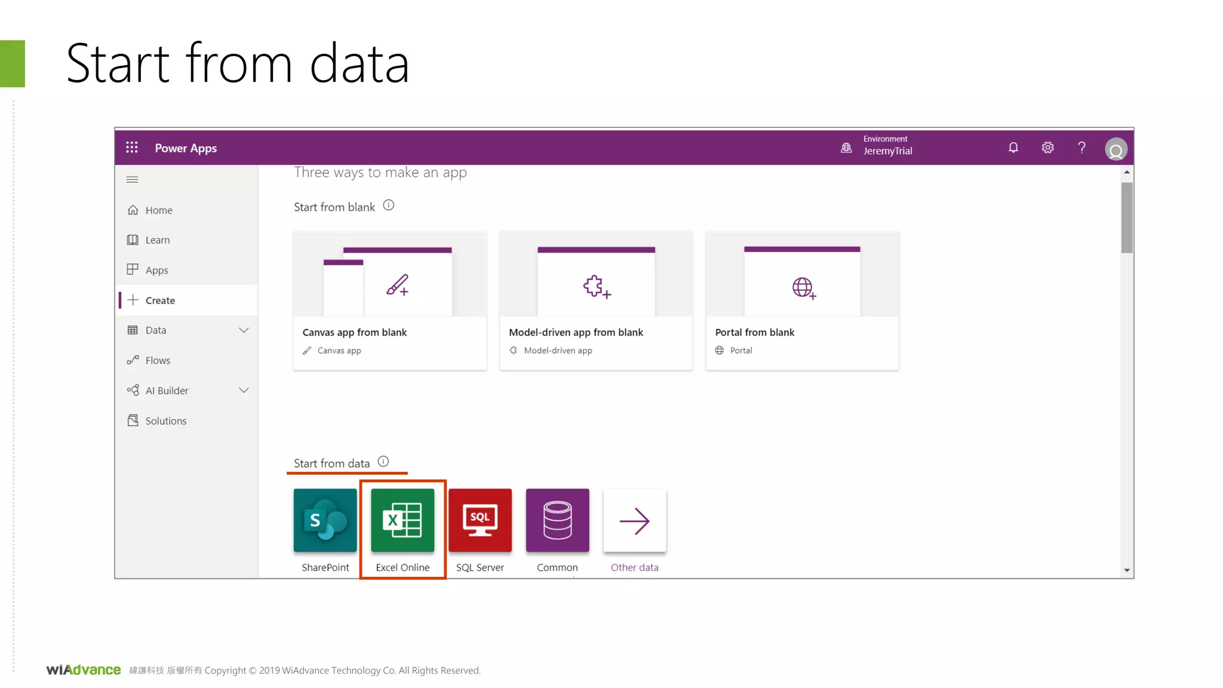The image size is (1223, 688).
Task: Collapse the left navigation hamburger menu
Action: [x=132, y=179]
